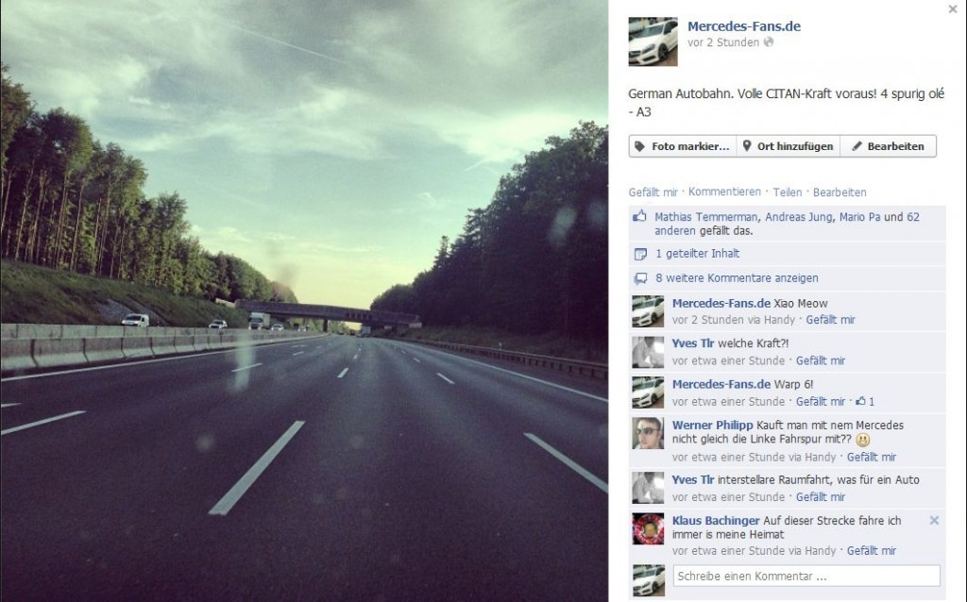Viewport: 967px width, 602px height.
Task: Click the Foto markieren tag button
Action: click(683, 146)
